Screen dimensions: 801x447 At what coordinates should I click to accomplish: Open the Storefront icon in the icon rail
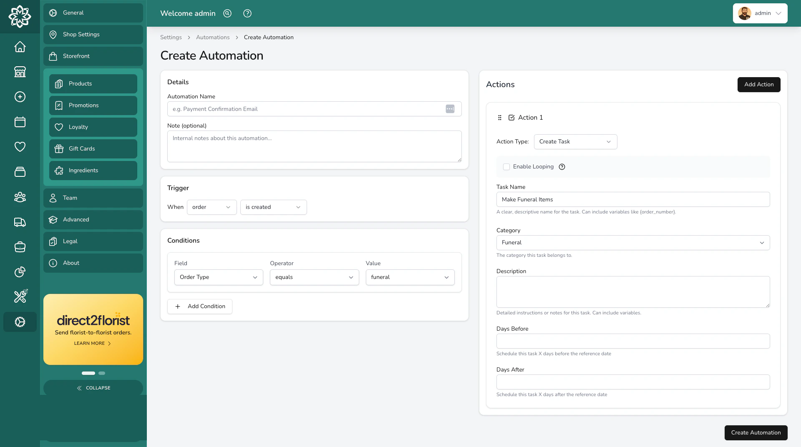tap(20, 72)
